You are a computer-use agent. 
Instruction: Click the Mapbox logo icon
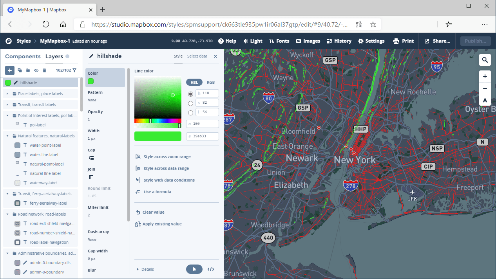pos(8,41)
